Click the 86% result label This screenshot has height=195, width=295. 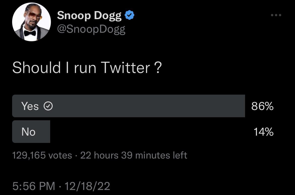(x=262, y=106)
